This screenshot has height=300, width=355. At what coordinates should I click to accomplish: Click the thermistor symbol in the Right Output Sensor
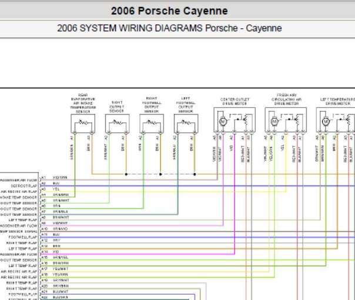118,122
